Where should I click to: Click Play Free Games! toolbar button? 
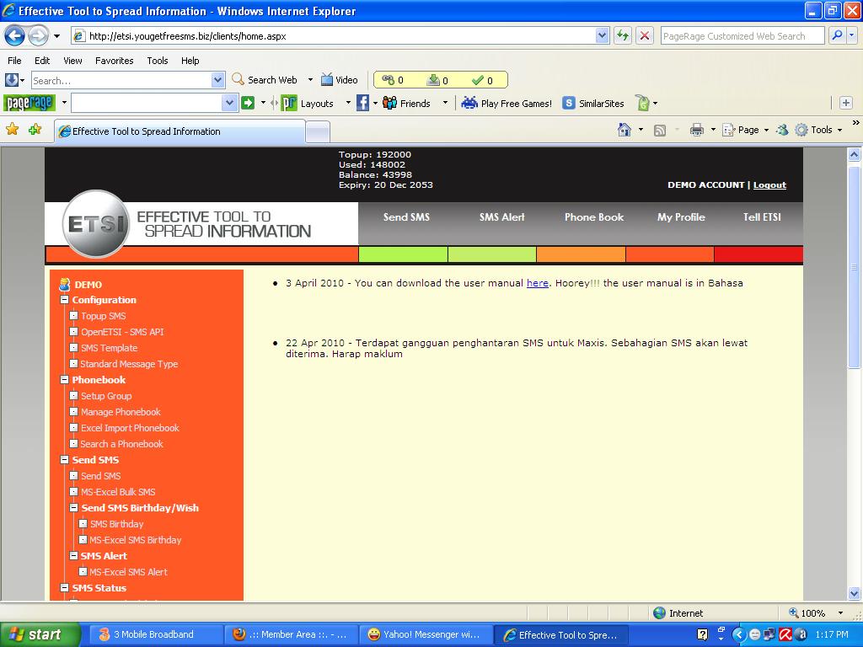pyautogui.click(x=507, y=103)
